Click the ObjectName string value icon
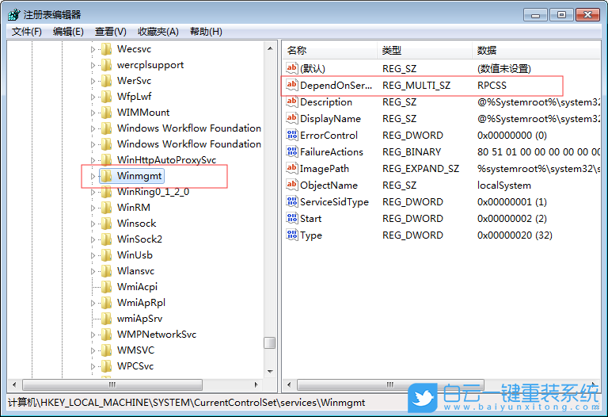Screen dimensions: 608x417 [291, 185]
